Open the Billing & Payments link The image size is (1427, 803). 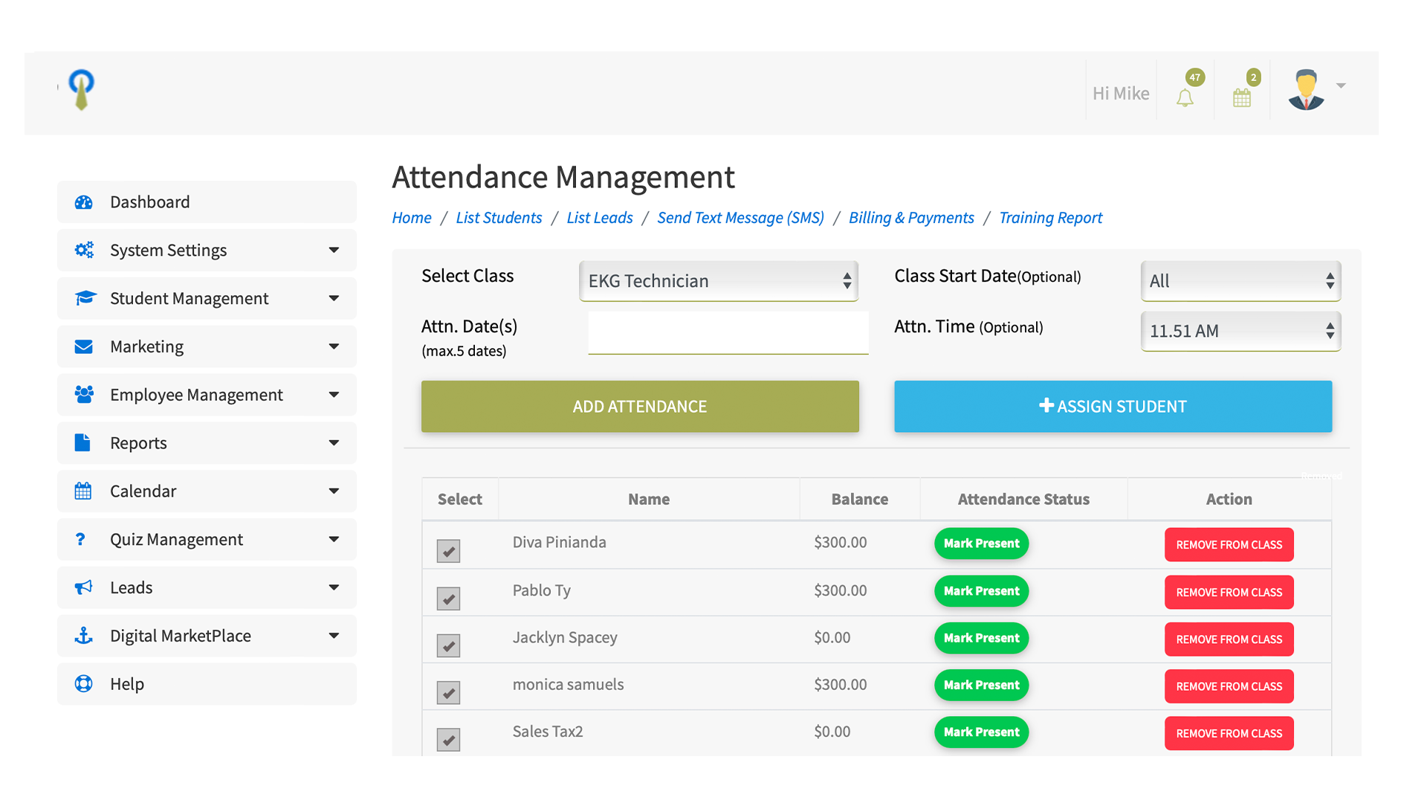(911, 218)
